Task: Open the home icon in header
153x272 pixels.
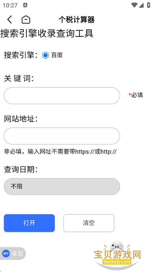Action: click(26, 19)
